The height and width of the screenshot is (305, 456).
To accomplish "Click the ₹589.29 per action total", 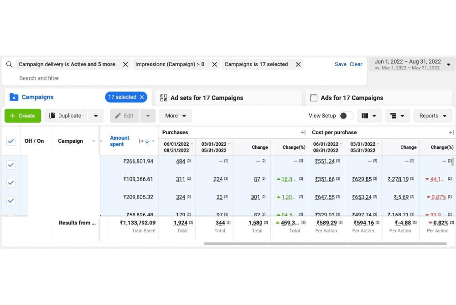I will click(326, 223).
